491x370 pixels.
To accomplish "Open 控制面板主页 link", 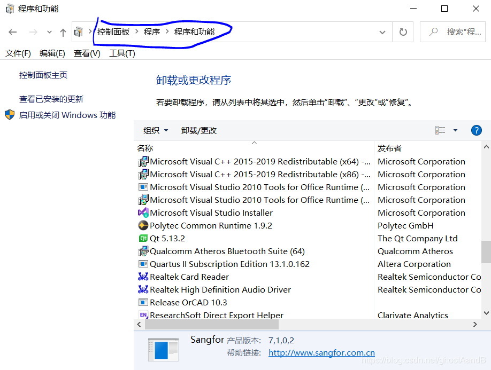I will click(43, 75).
